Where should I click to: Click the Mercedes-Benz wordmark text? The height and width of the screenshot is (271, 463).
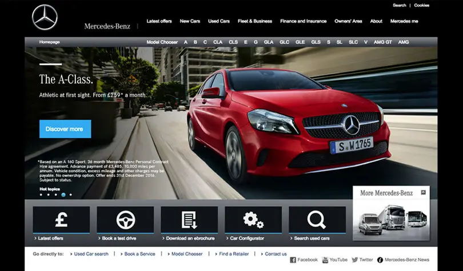107,26
